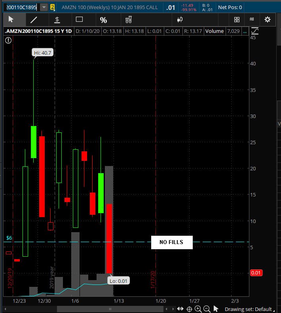Click the red 0.01 last price tag
281x313 pixels.
(256, 273)
